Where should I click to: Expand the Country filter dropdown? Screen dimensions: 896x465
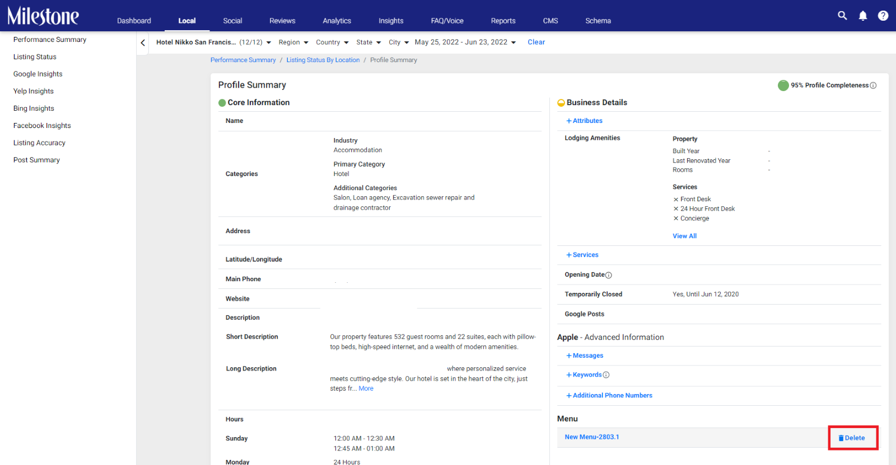(332, 42)
